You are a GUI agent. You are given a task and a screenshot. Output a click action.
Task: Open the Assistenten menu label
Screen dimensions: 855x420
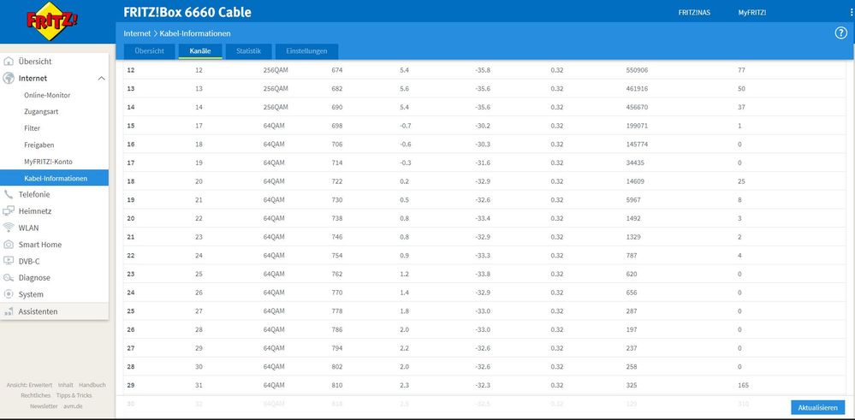(38, 311)
